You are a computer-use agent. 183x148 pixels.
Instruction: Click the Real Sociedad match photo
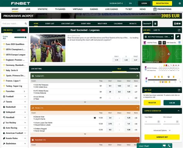(x=48, y=48)
